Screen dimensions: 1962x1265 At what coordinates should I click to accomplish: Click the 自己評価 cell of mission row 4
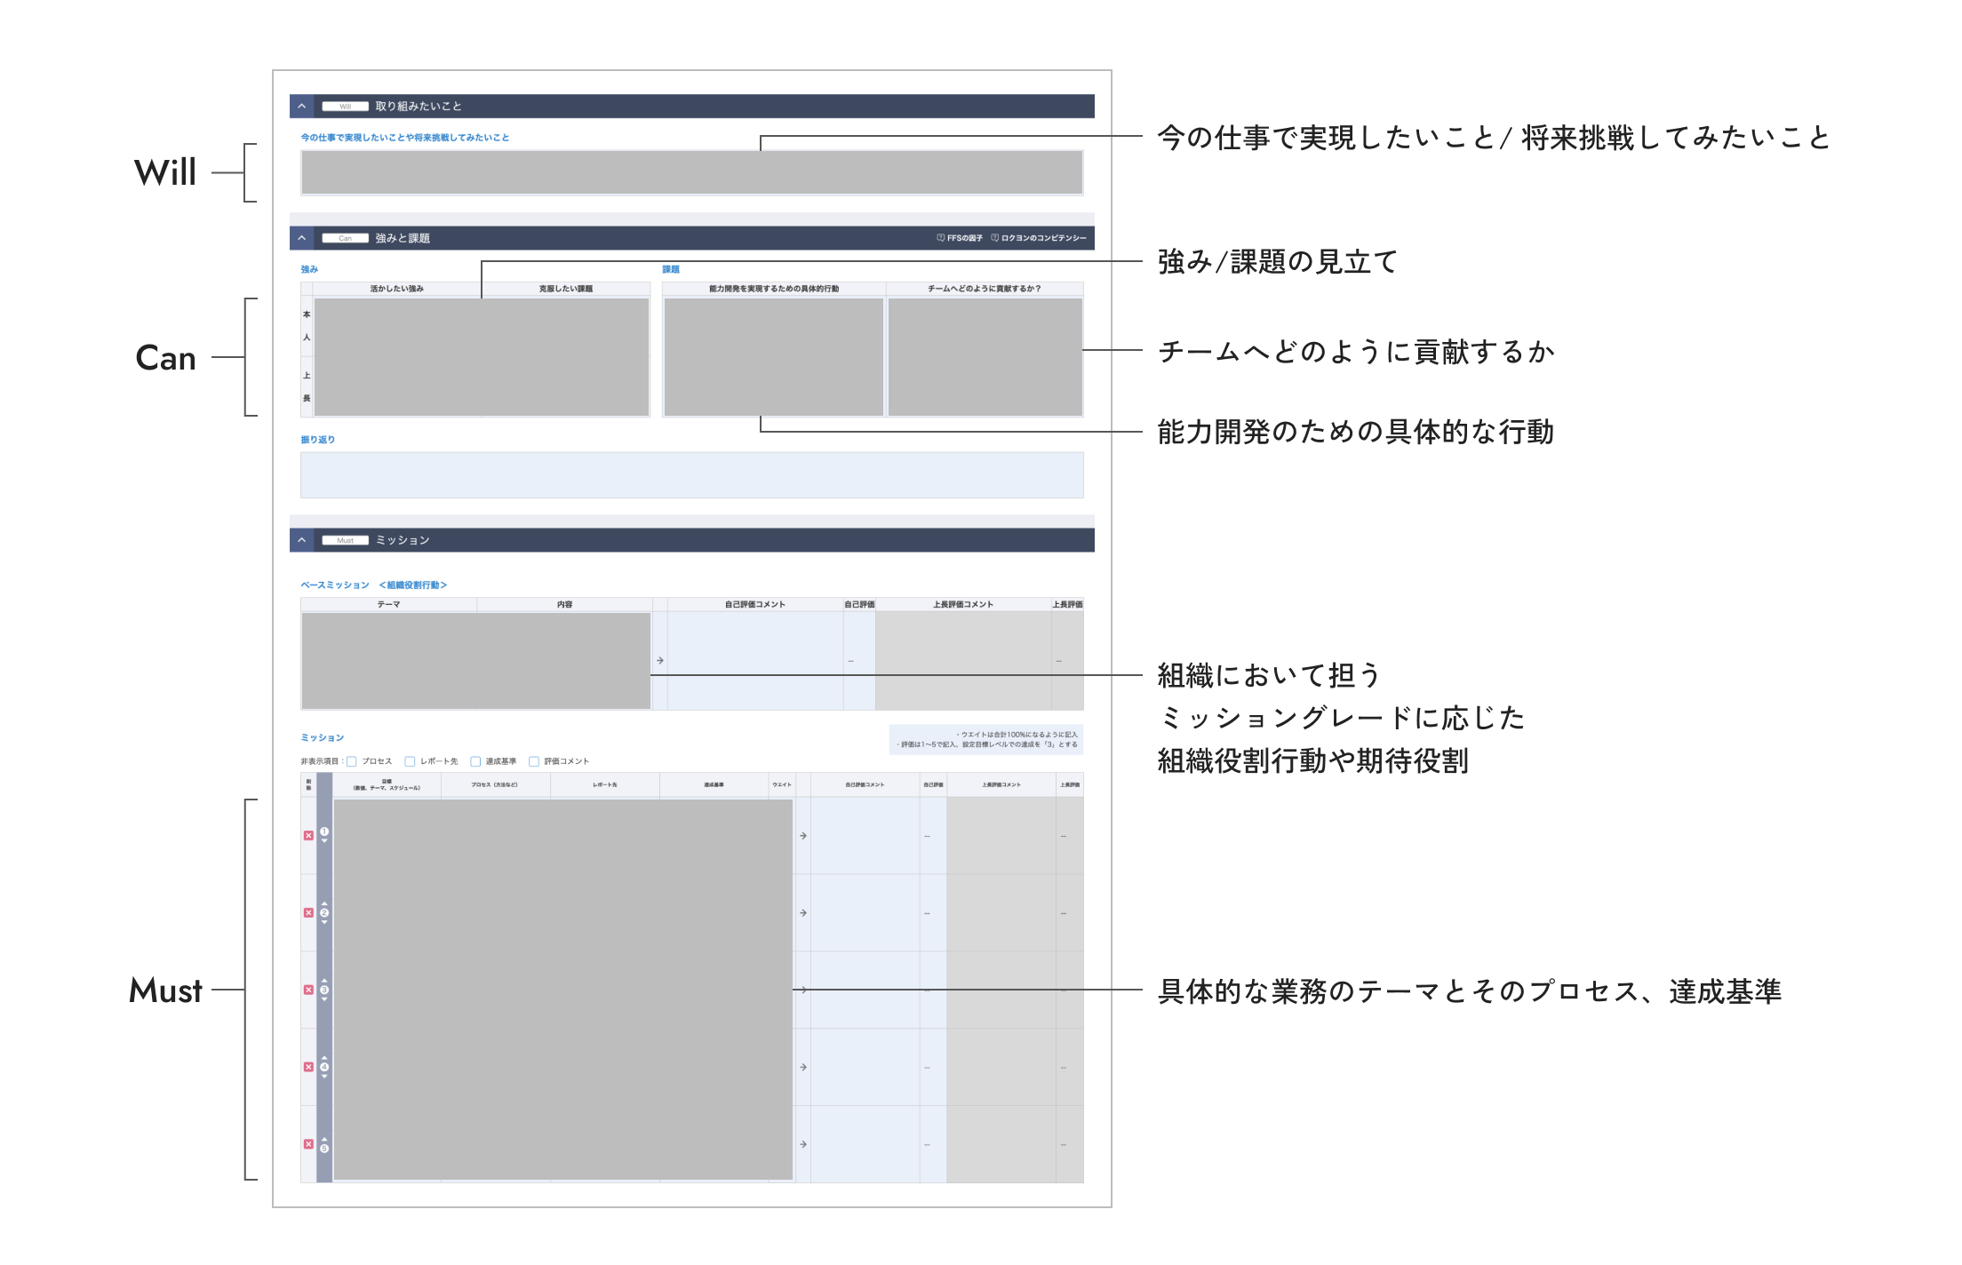point(933,1067)
